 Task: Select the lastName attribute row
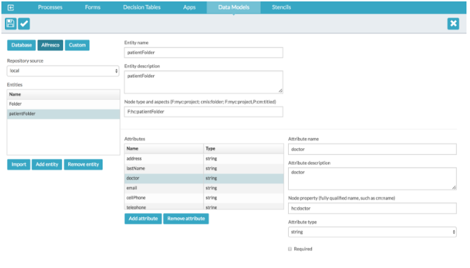coord(204,168)
